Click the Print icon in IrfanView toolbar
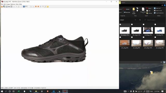This screenshot has width=166, height=93. [9, 6]
